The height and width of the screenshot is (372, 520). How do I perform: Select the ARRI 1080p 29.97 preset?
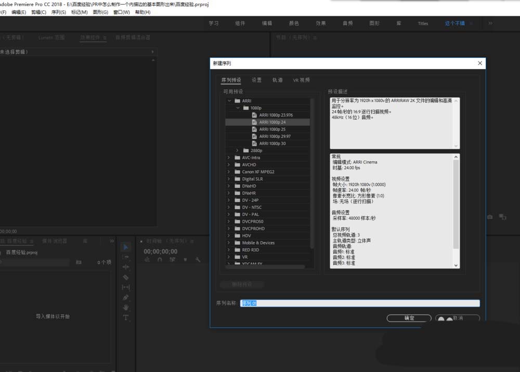pyautogui.click(x=268, y=136)
